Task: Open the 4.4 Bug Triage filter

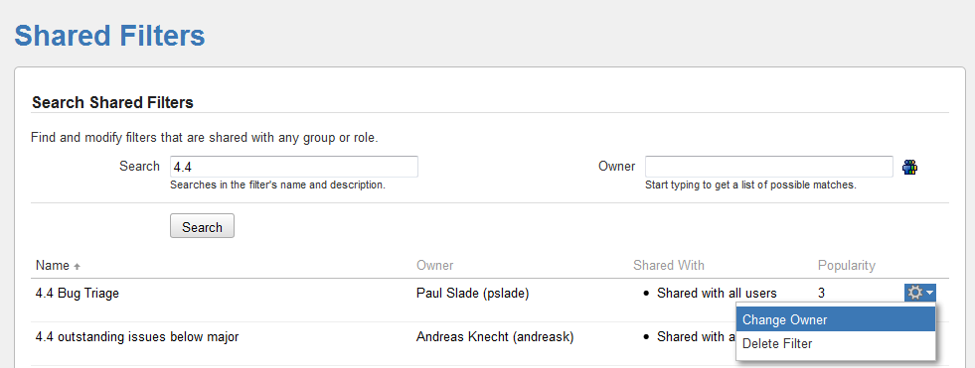Action: coord(78,293)
